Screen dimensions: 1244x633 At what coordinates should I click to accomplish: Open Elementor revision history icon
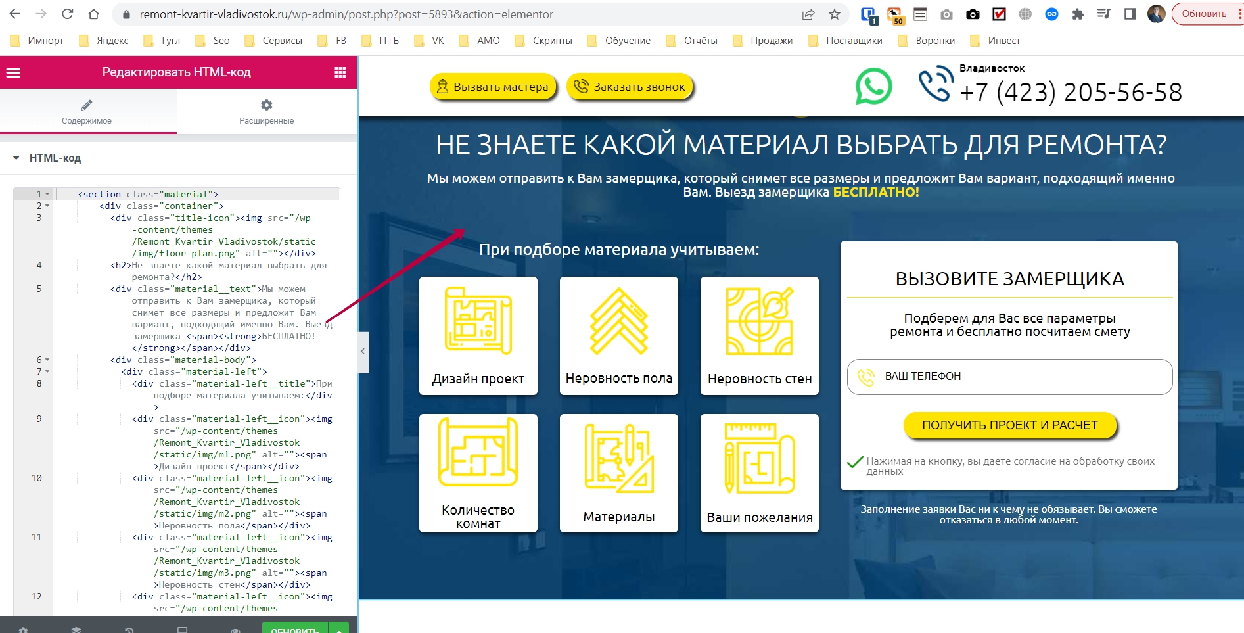129,630
